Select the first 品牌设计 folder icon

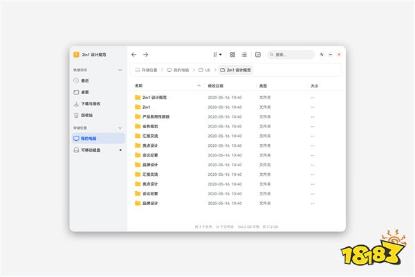[138, 165]
